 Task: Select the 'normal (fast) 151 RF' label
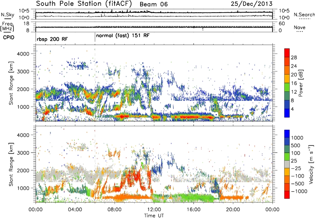click(x=123, y=36)
